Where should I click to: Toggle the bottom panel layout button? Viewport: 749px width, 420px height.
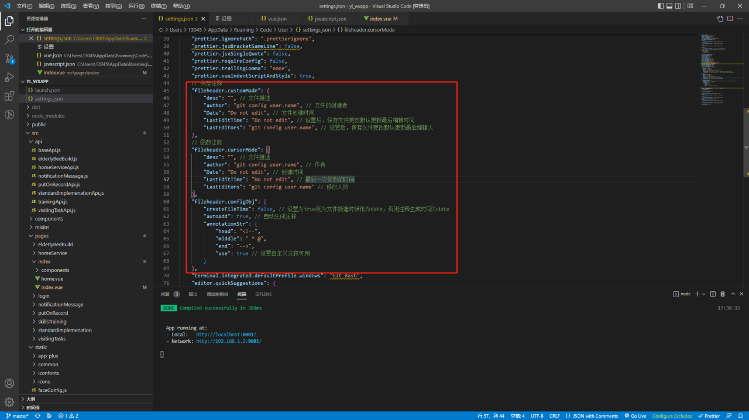671,6
